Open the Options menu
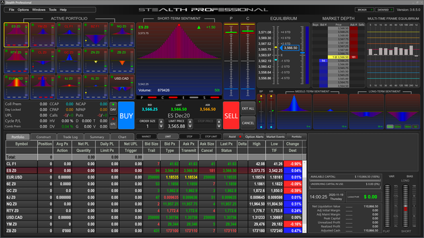This screenshot has width=424, height=238. point(23,10)
